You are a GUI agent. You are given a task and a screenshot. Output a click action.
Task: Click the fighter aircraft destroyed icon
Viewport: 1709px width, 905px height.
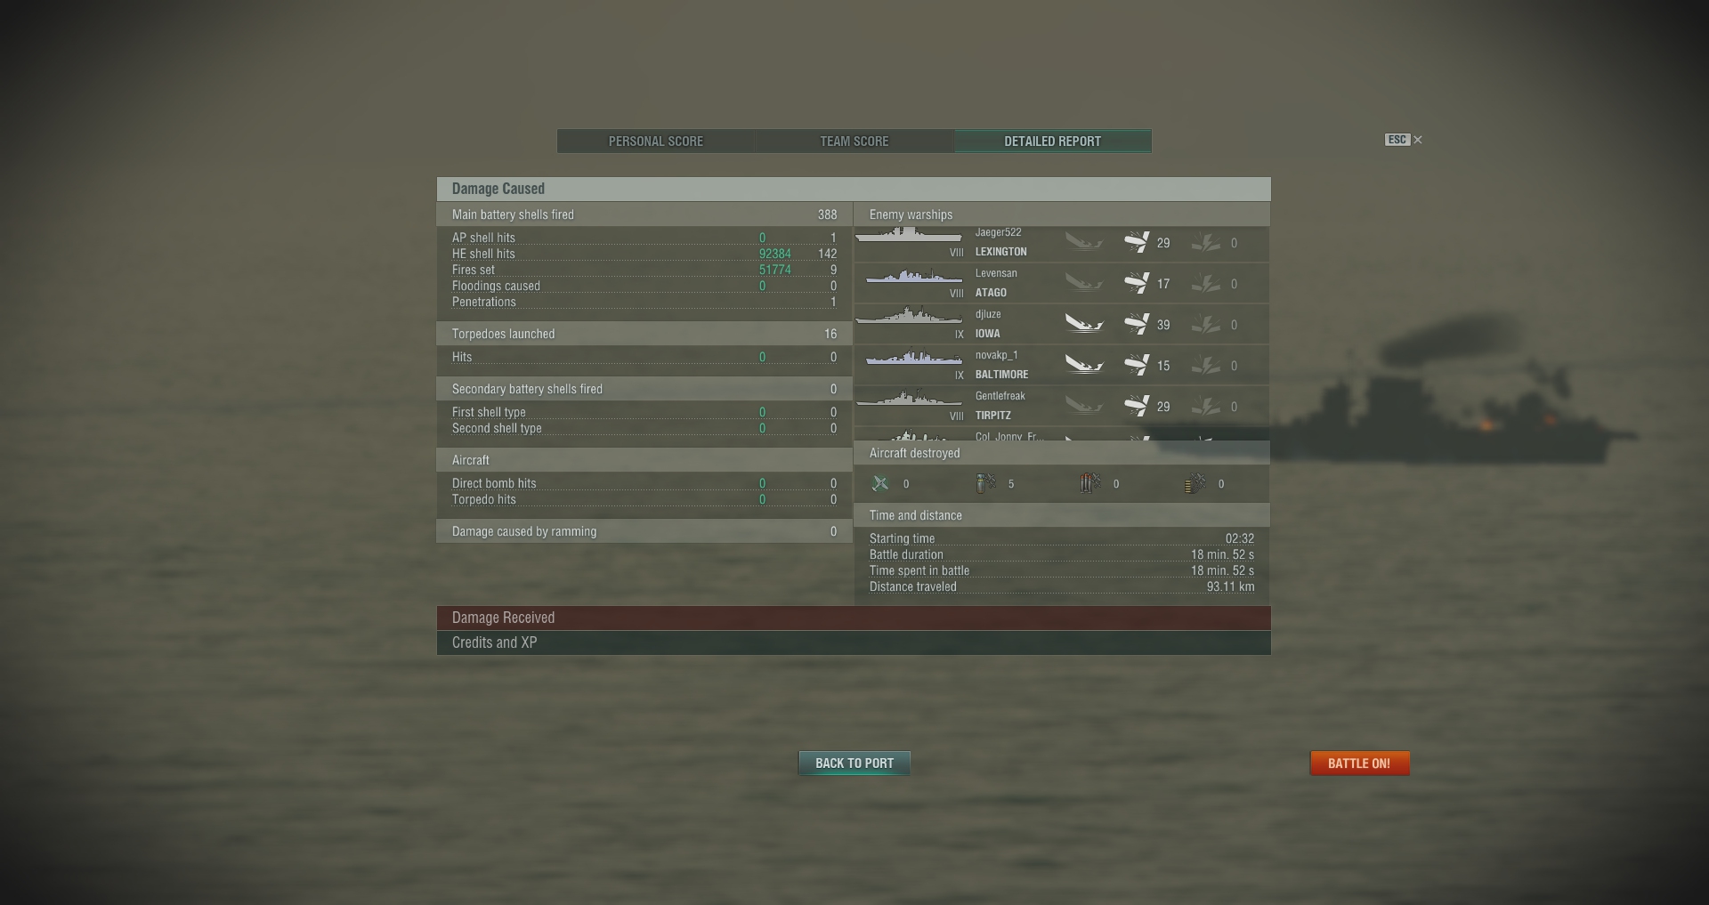coord(880,483)
